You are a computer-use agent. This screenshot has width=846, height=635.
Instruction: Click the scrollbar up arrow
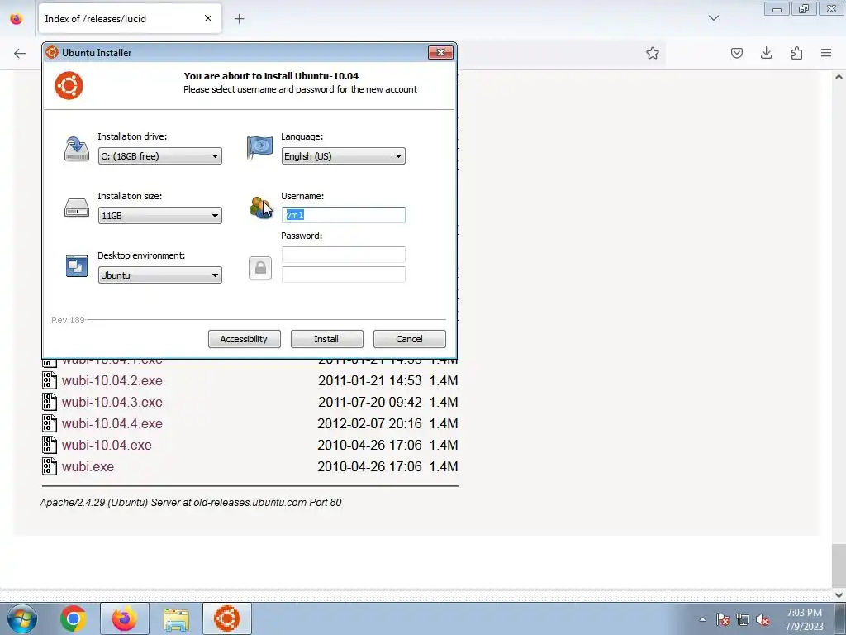pos(839,77)
